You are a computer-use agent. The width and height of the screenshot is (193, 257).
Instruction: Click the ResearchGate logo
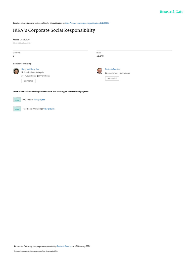tap(171, 12)
